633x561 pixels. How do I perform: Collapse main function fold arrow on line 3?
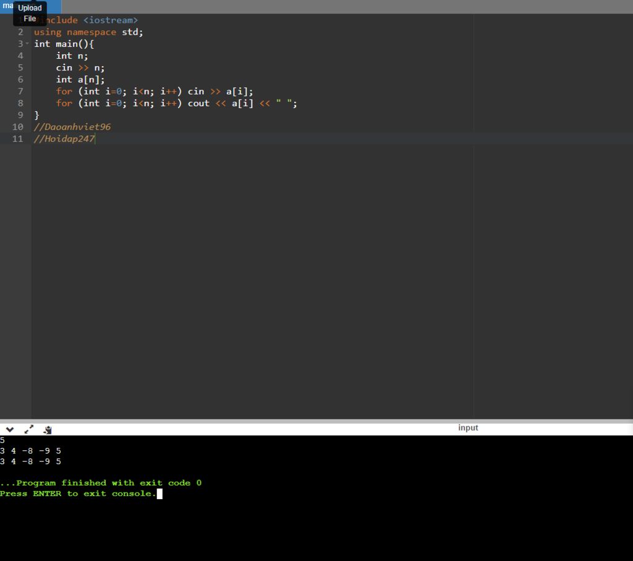tap(27, 44)
